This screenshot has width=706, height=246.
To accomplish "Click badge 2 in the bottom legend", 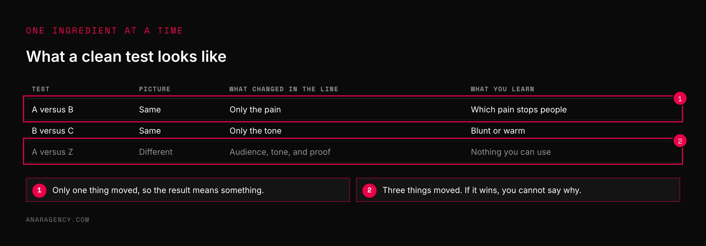I will (x=369, y=190).
